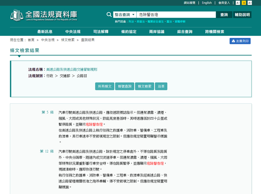Open the 整合查詢 search type dropdown
The width and height of the screenshot is (261, 194).
click(x=125, y=15)
